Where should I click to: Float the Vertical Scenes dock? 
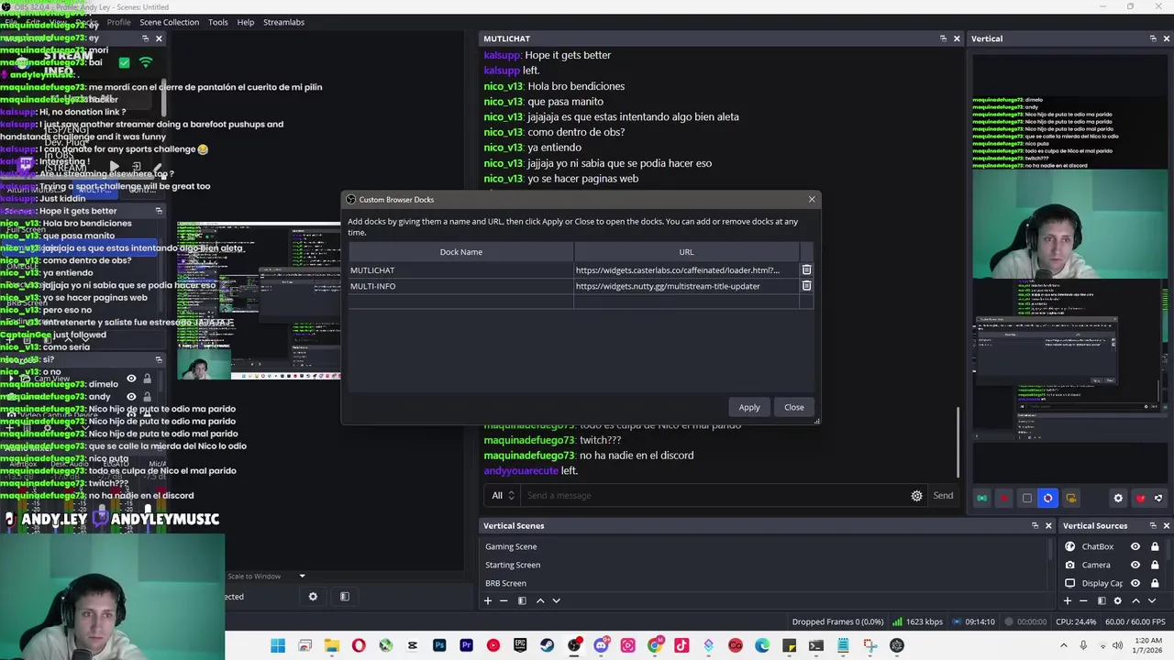coord(1035,526)
